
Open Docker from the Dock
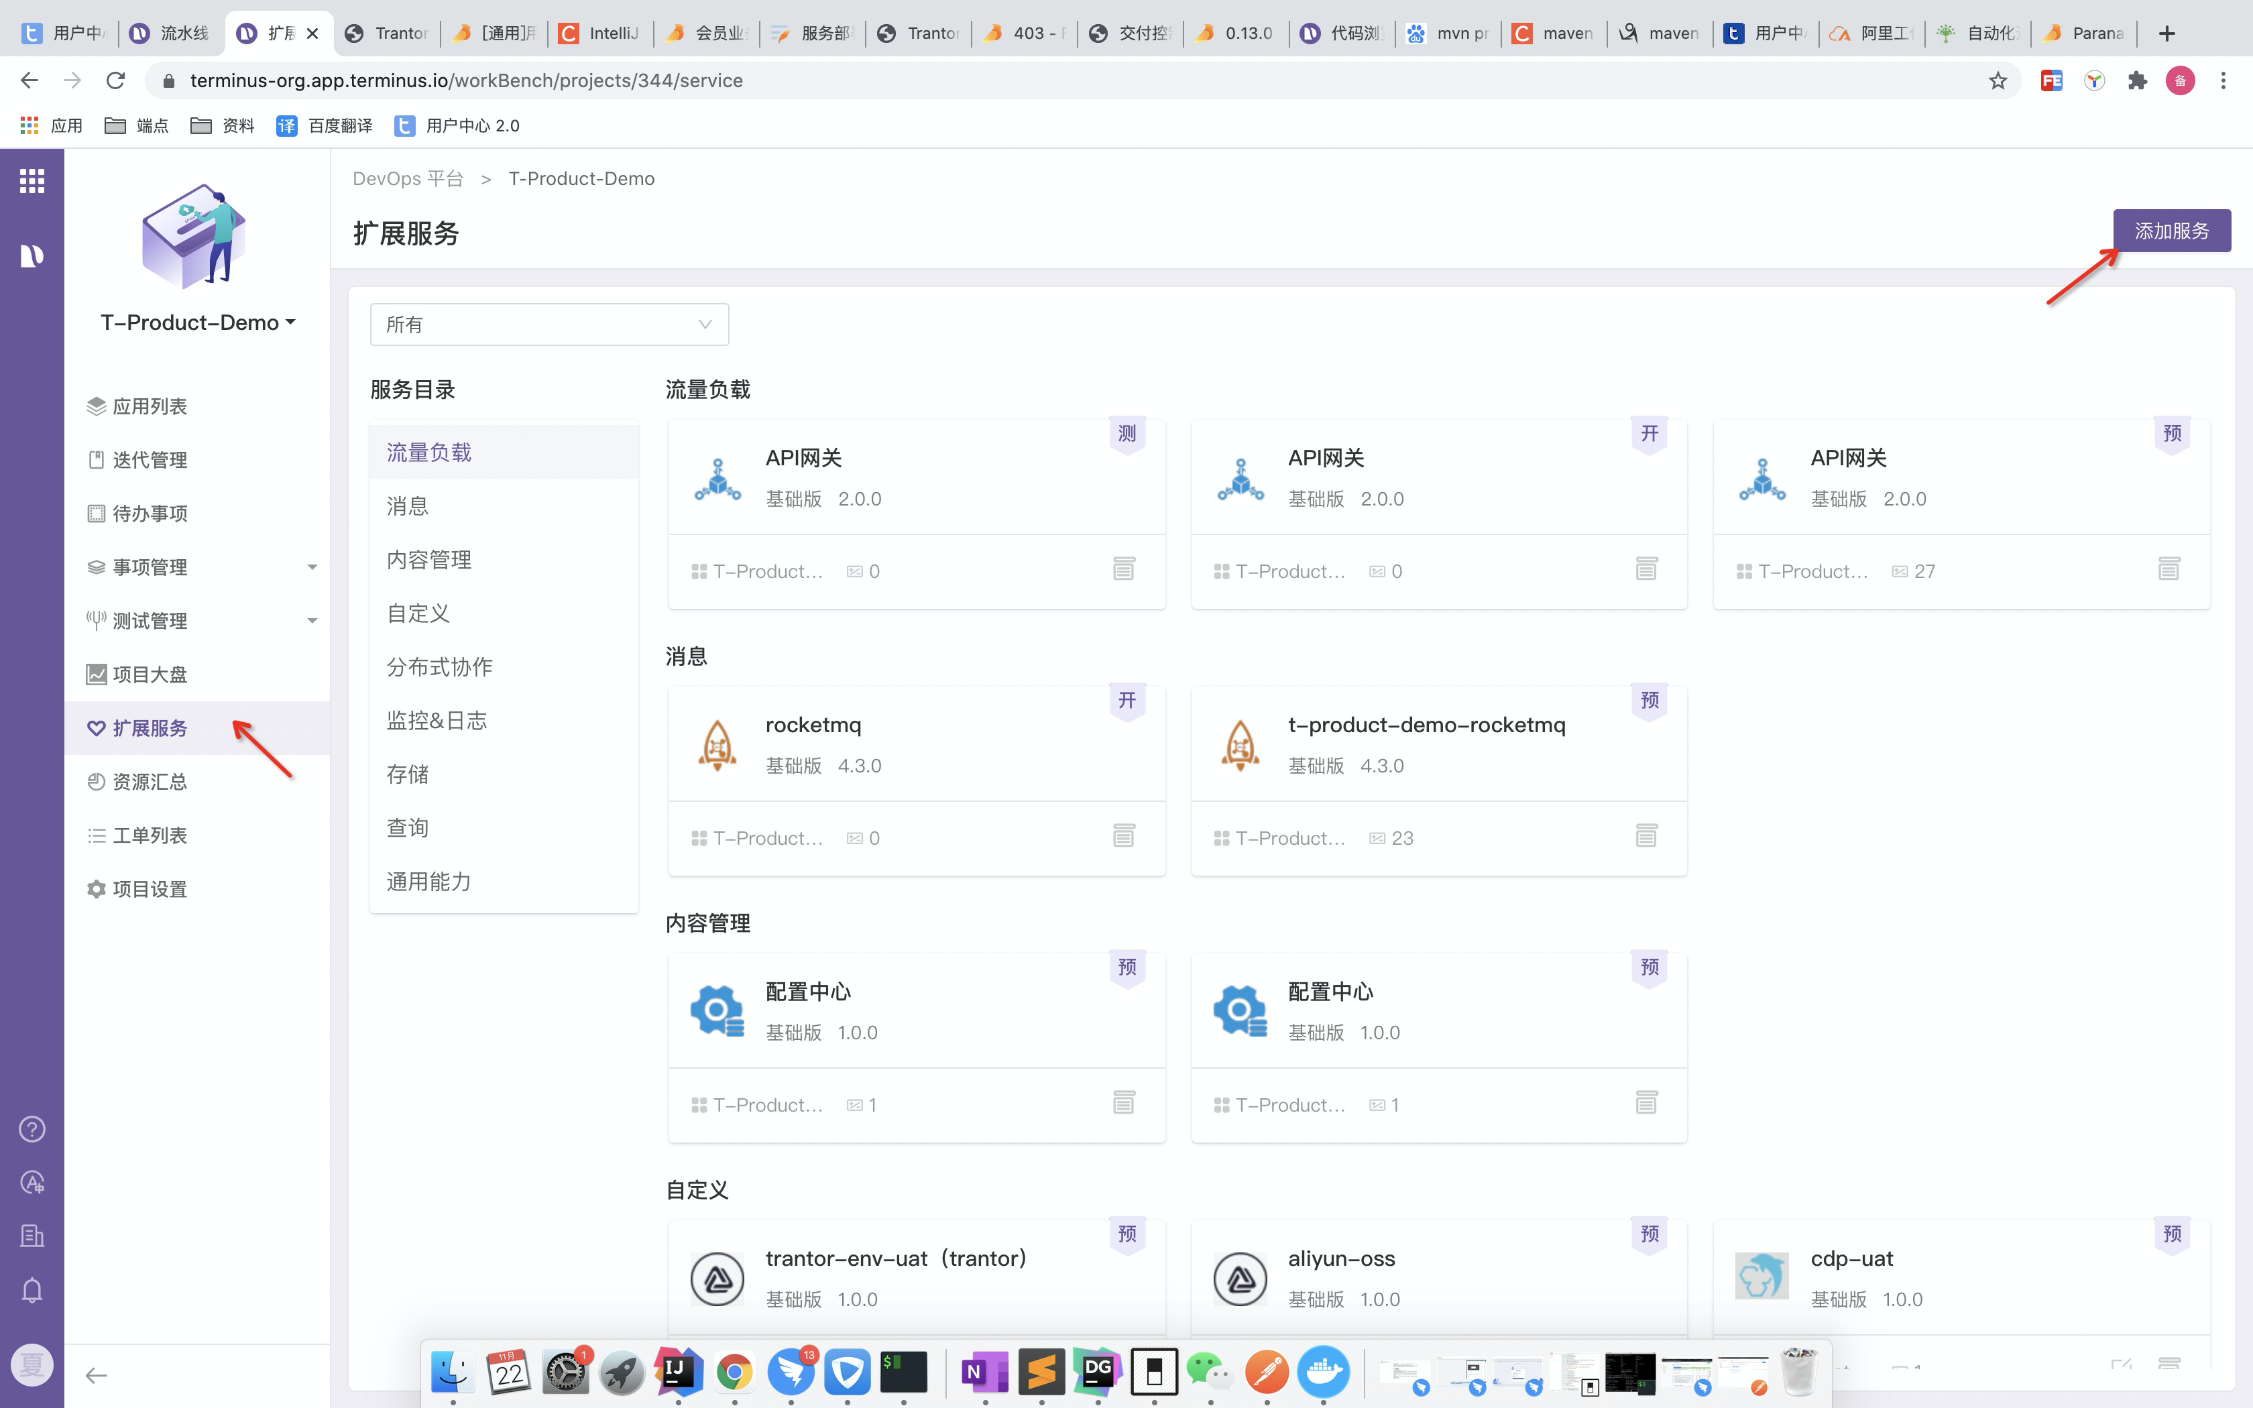tap(1323, 1370)
